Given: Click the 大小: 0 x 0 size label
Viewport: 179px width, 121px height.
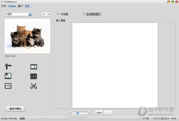Looking at the screenshot, I should (x=10, y=56).
